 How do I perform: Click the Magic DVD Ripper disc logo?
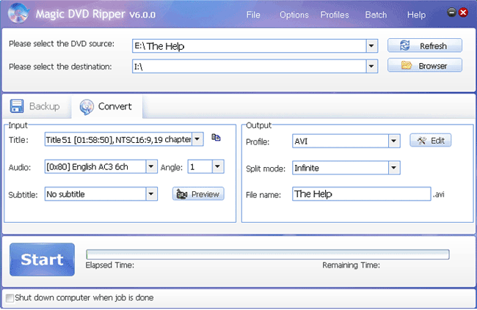click(x=20, y=15)
